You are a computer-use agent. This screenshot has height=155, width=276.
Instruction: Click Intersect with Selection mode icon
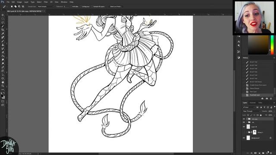point(23,6)
